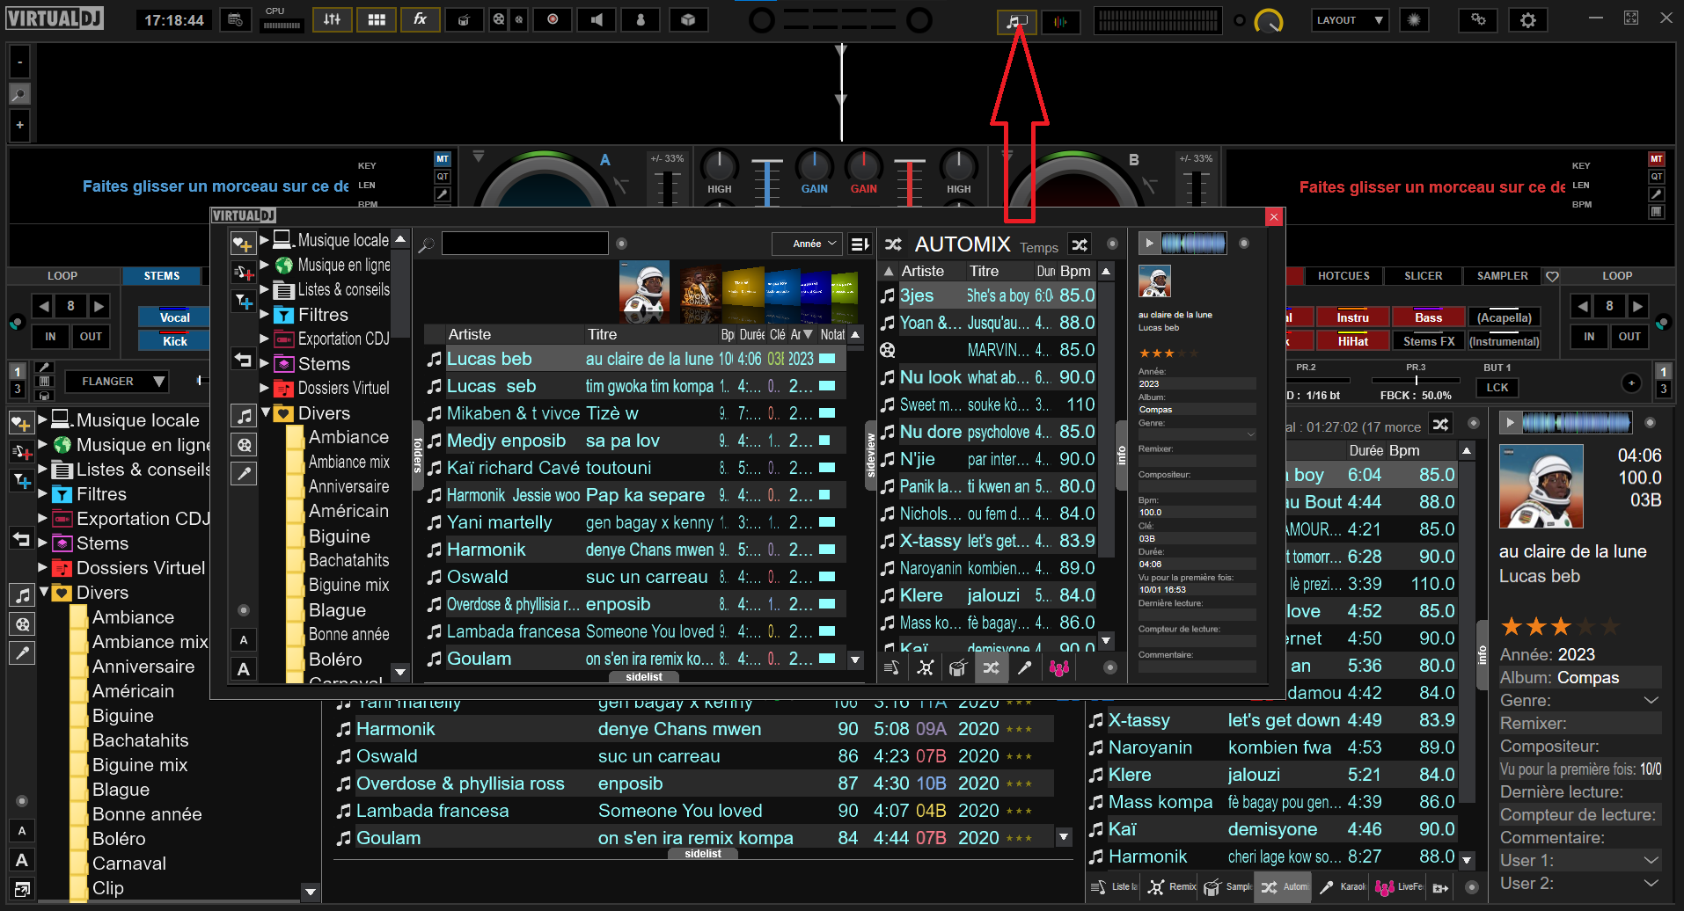
Task: Toggle the Kick stem pad
Action: click(174, 341)
